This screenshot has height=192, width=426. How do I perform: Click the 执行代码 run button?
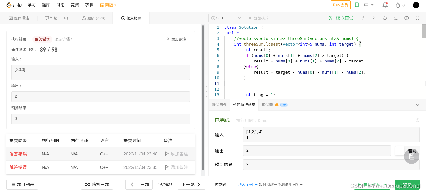(372, 185)
